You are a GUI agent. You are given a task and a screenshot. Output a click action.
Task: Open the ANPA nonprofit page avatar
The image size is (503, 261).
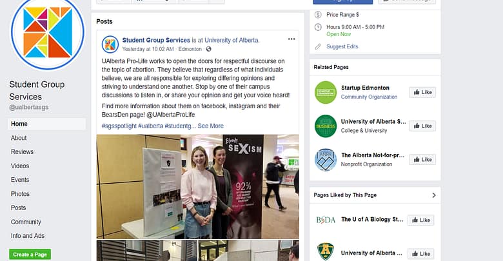coord(325,160)
